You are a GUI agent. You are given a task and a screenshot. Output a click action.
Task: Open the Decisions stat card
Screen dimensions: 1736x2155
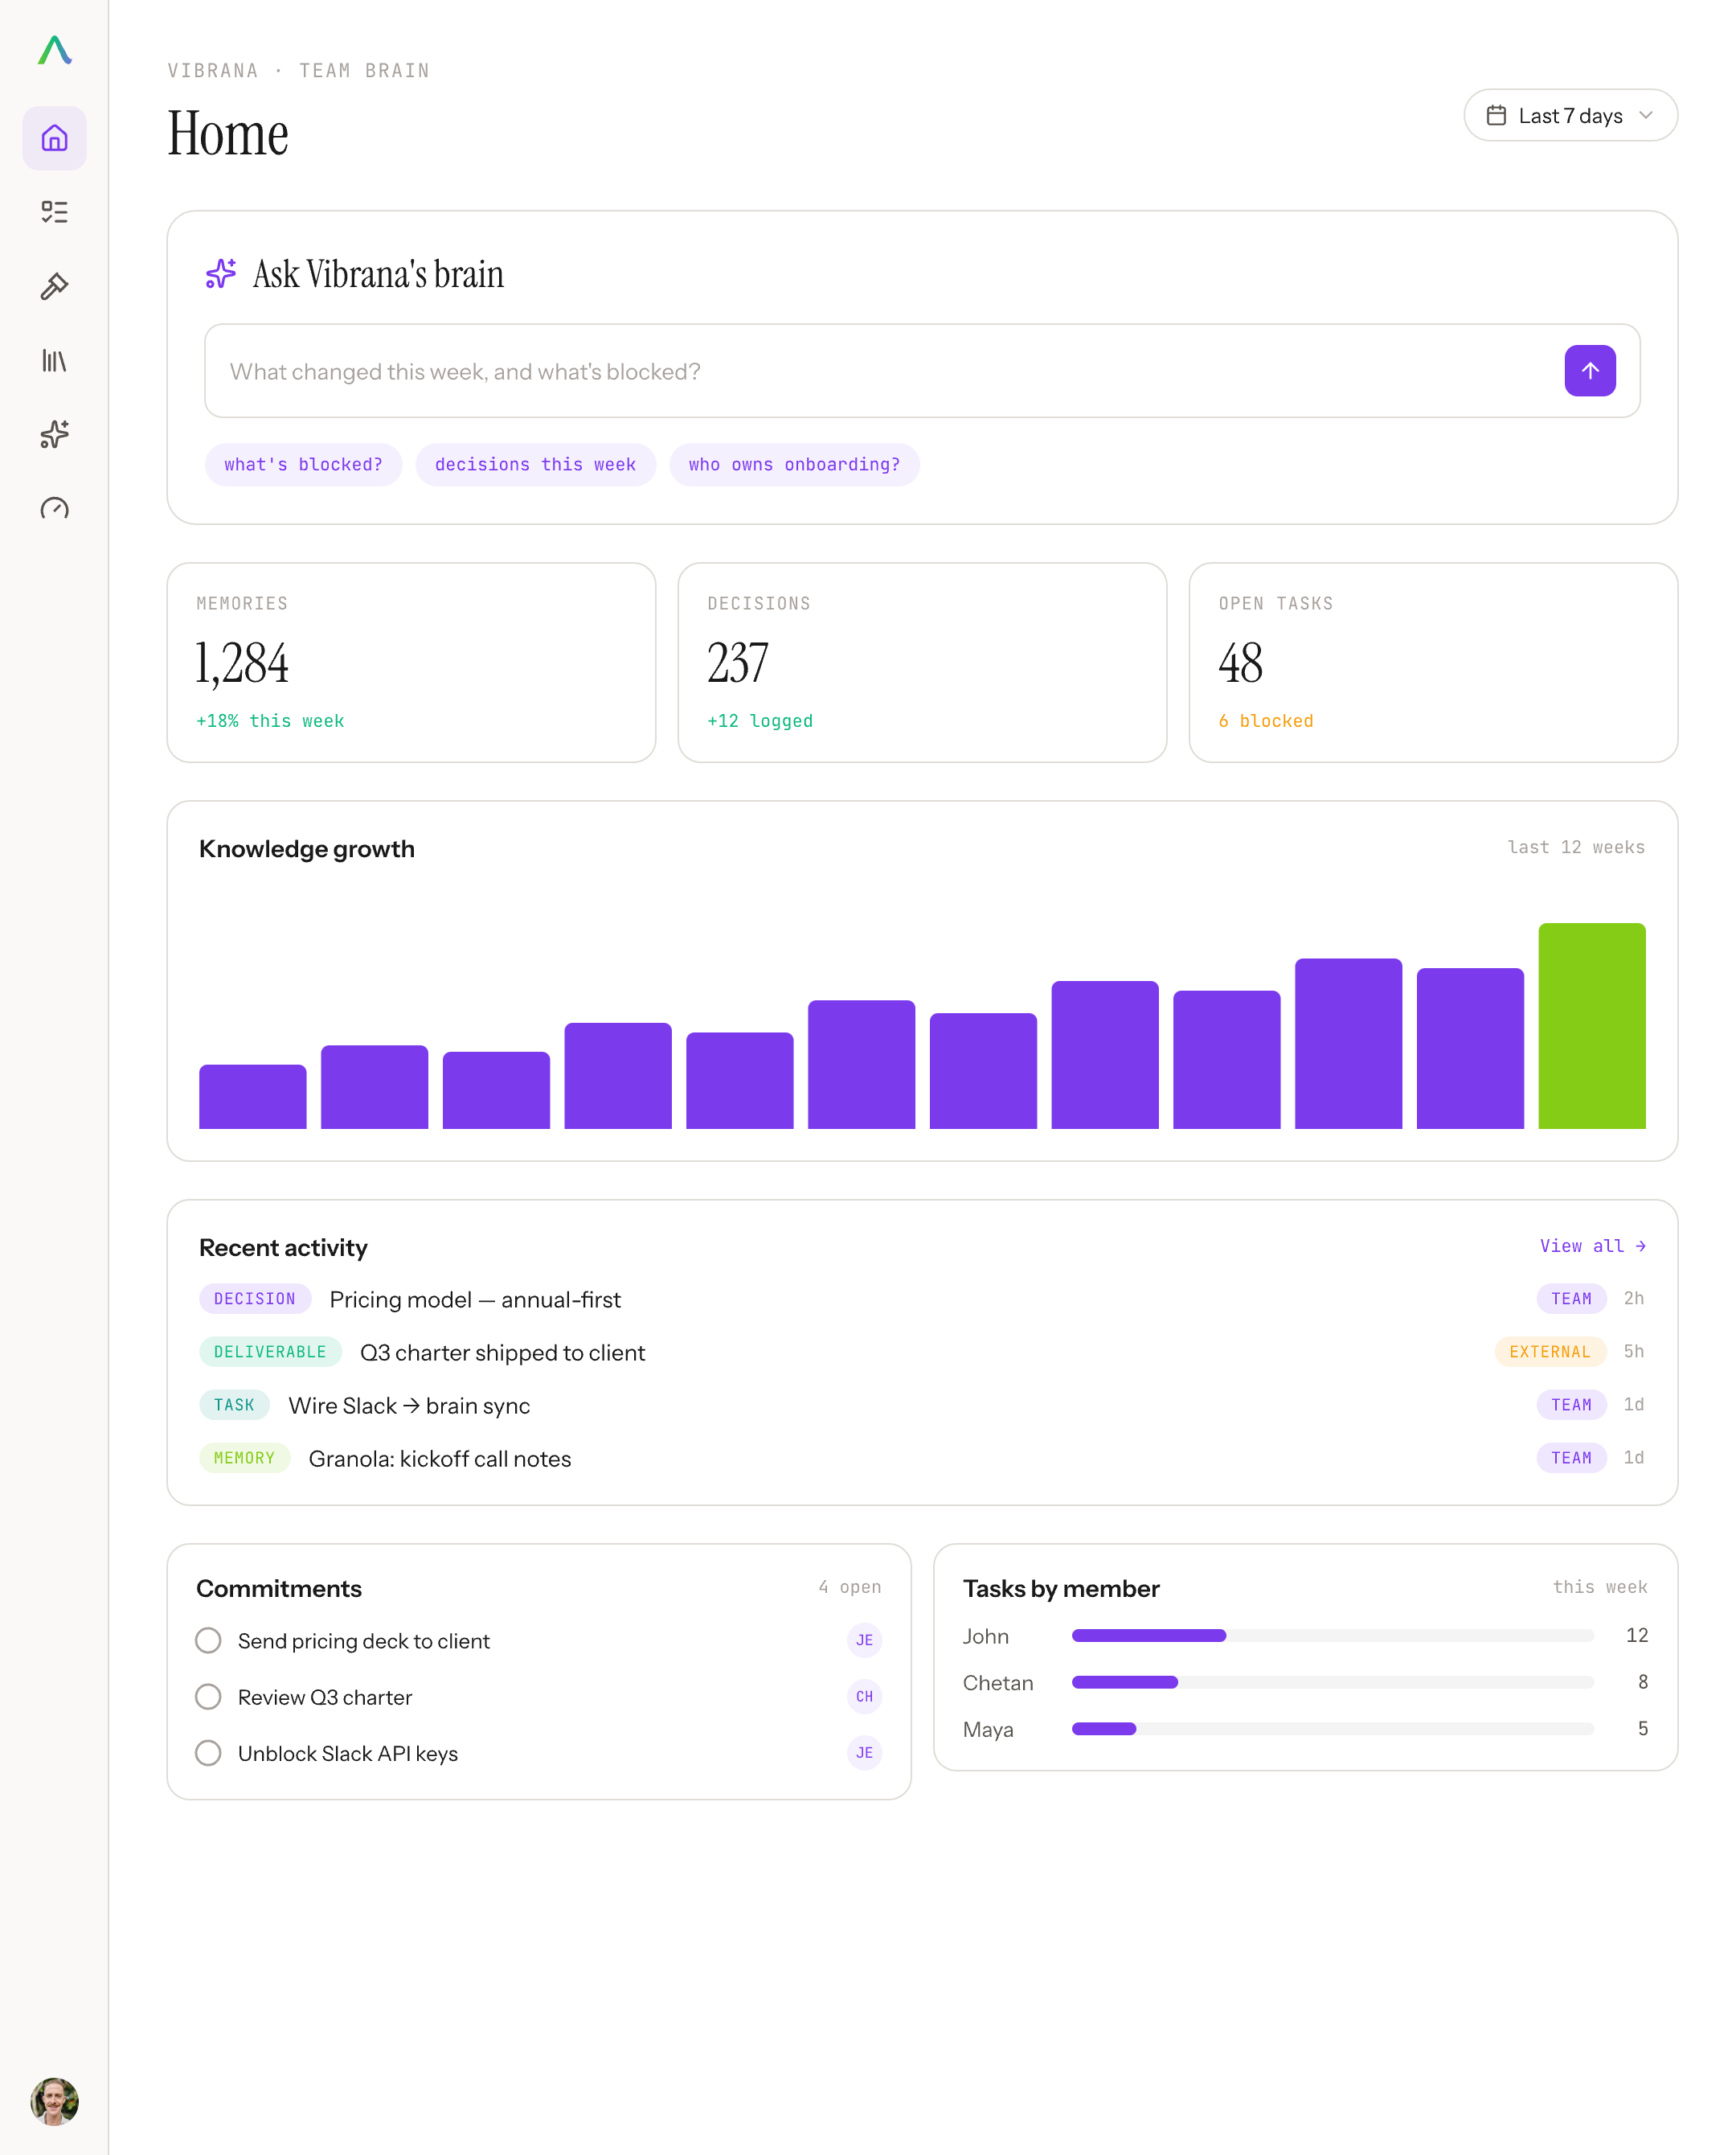point(922,663)
